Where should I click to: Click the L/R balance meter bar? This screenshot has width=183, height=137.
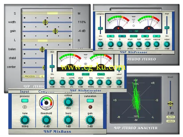pyautogui.click(x=47, y=41)
